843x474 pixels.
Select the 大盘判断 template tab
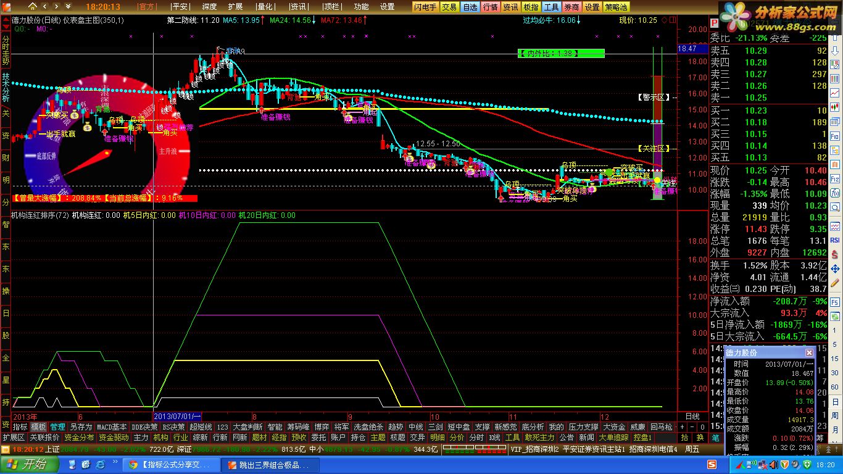click(247, 426)
